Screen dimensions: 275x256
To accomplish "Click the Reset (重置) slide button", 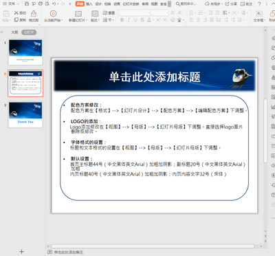I will tap(109, 13).
